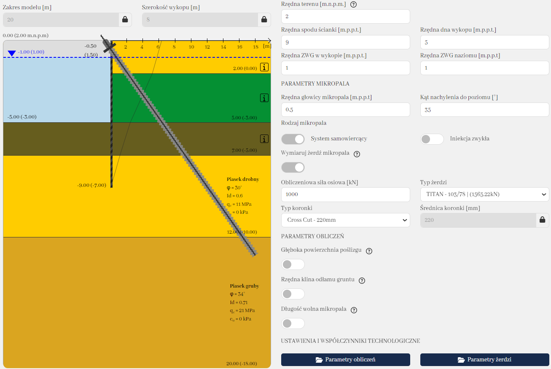Click help icon next to Rzędna terenu
Viewport: 551px width, 369px height.
point(353,4)
